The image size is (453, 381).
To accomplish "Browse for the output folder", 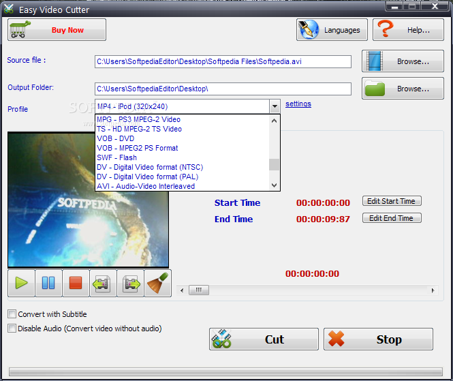I will click(403, 89).
